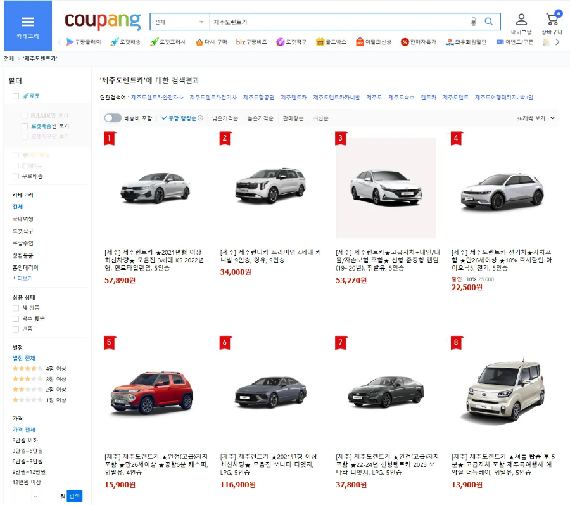Select the 홈인테리어 category

[x=25, y=268]
